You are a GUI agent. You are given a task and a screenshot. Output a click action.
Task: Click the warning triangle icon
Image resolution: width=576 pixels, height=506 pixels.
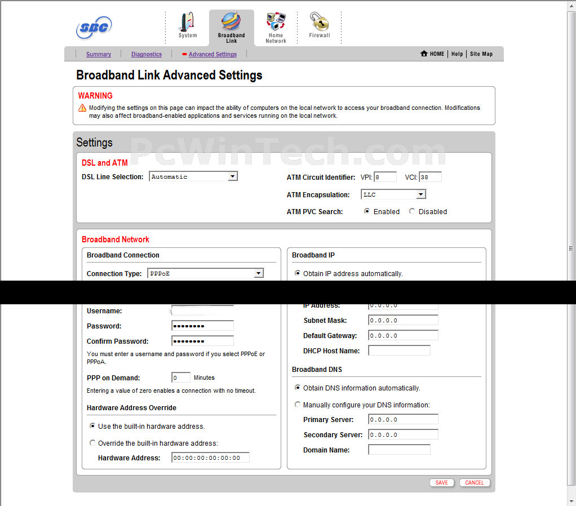tap(82, 108)
